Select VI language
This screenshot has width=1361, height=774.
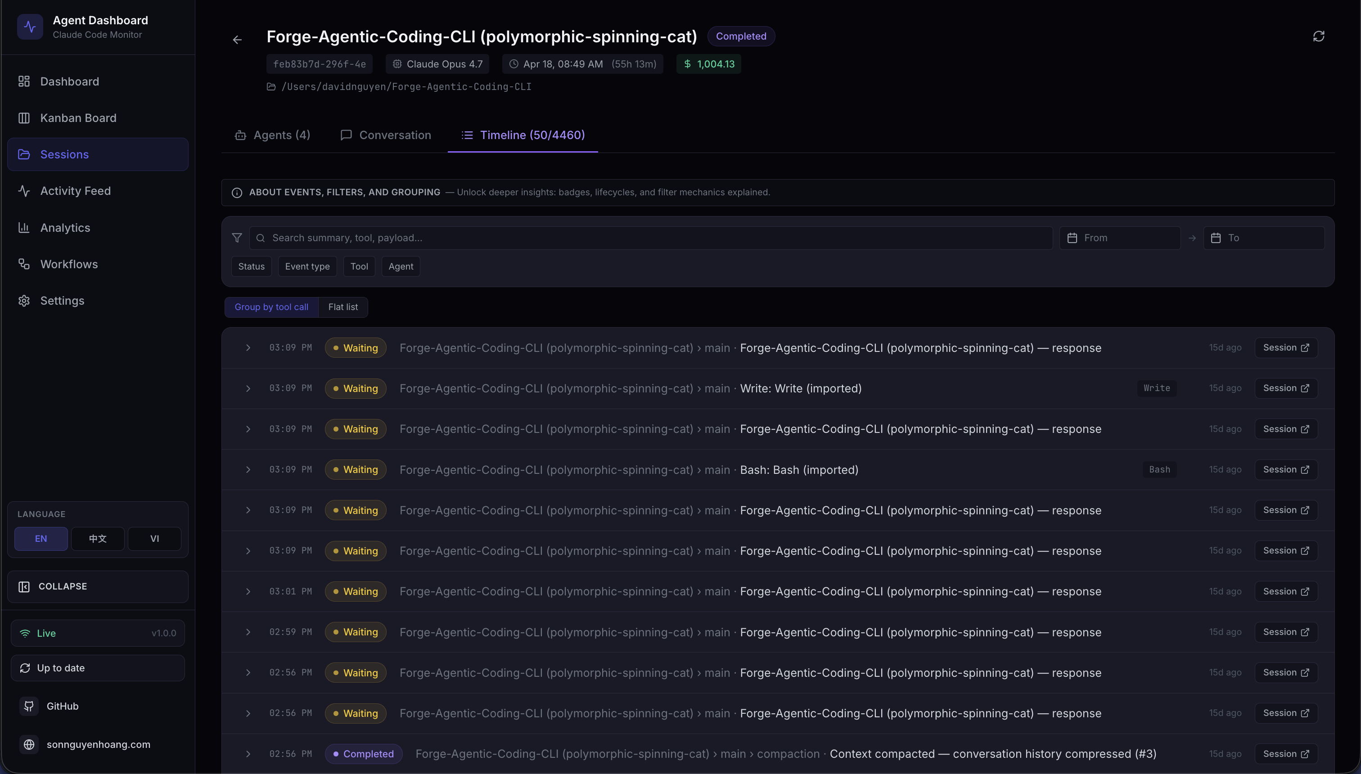pos(155,539)
